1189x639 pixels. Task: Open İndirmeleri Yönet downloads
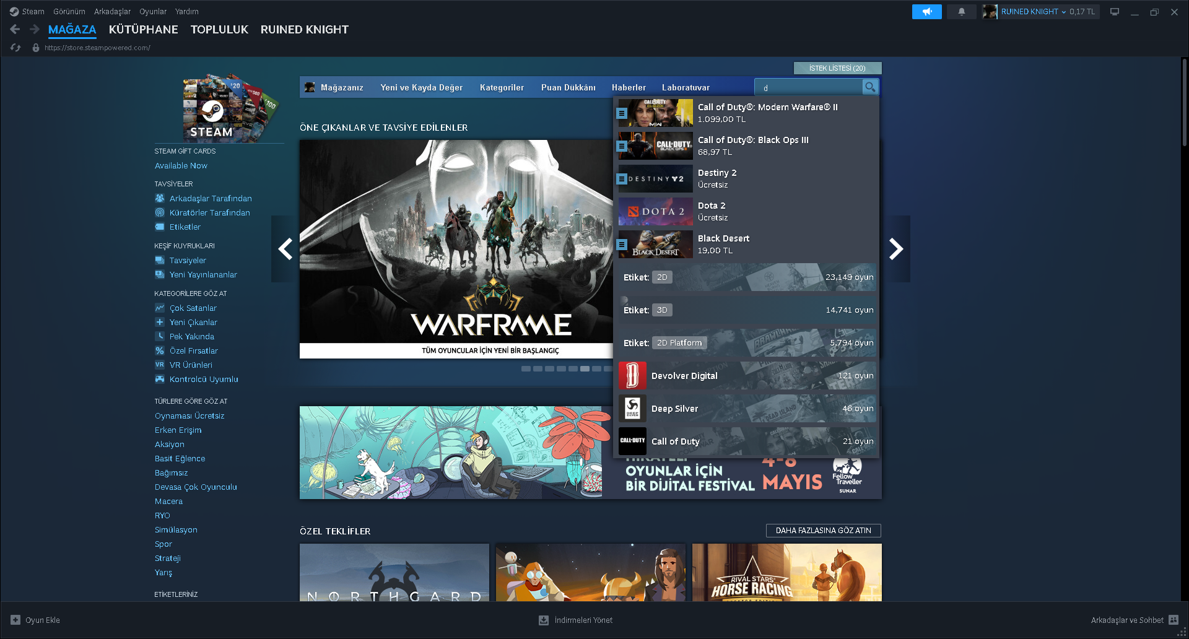(583, 620)
